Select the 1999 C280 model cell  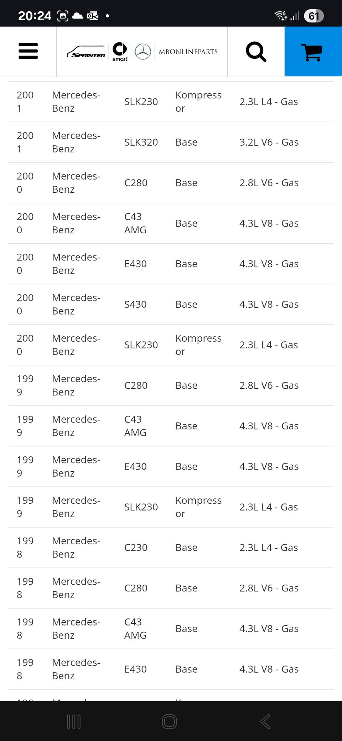[x=136, y=386]
